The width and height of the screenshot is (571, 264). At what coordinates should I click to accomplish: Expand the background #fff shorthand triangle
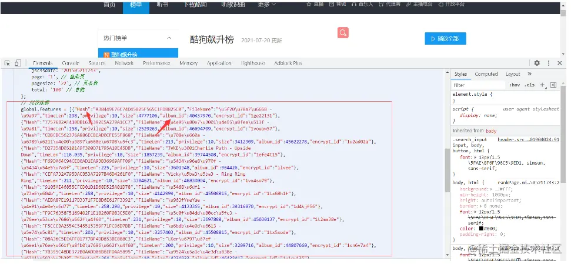point(492,189)
